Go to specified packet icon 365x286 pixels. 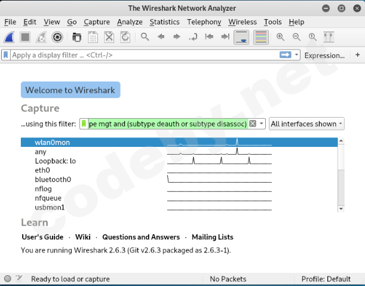pyautogui.click(x=193, y=37)
